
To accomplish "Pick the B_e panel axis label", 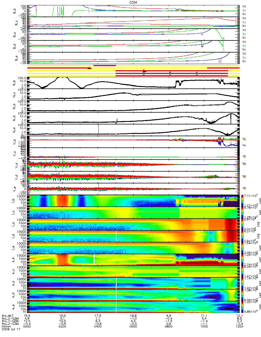I will click(x=16, y=58).
